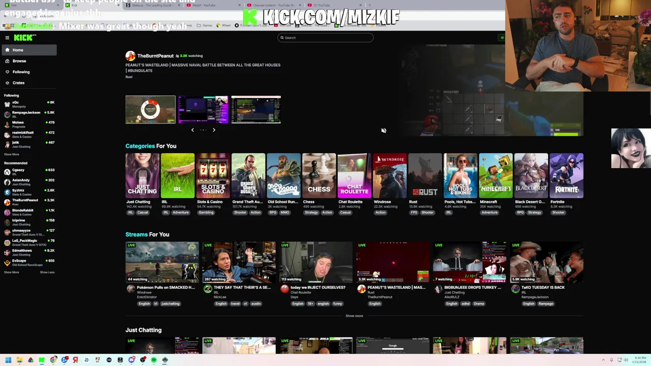Open Browse in the sidebar
This screenshot has height=366, width=651.
pyautogui.click(x=28, y=61)
